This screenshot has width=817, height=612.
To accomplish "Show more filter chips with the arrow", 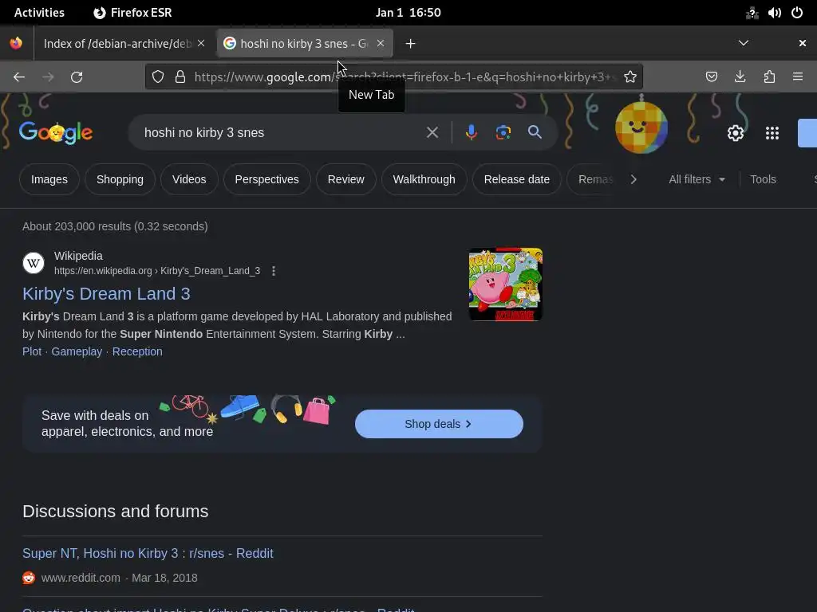I will 633,179.
